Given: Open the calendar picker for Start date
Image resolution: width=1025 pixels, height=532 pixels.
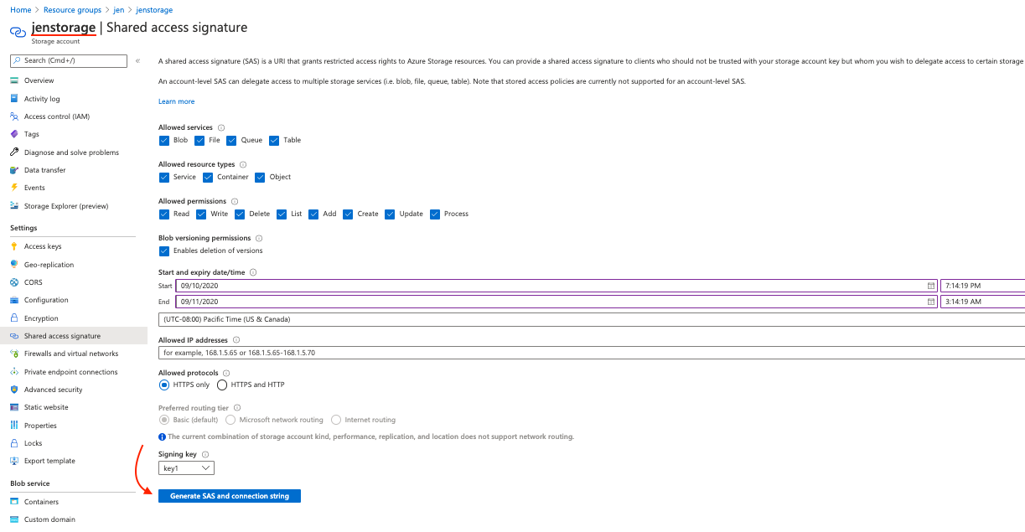Looking at the screenshot, I should tap(931, 285).
